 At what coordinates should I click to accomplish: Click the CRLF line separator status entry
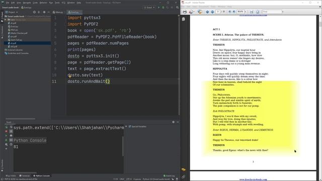click(x=122, y=179)
